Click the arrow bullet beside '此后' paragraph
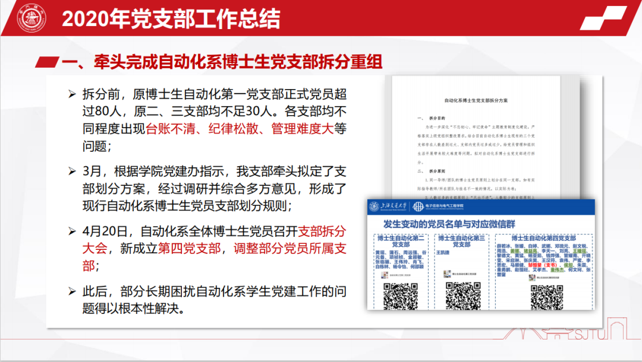The width and height of the screenshot is (642, 362). (71, 291)
